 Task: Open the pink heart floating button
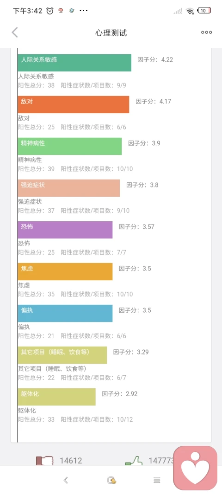tap(195, 468)
